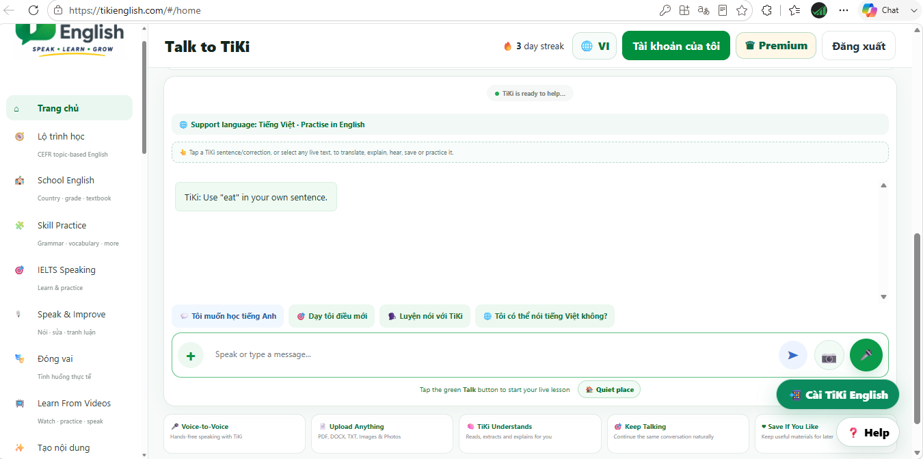This screenshot has height=459, width=923.
Task: Open the Save If You Like card
Action: pyautogui.click(x=797, y=433)
